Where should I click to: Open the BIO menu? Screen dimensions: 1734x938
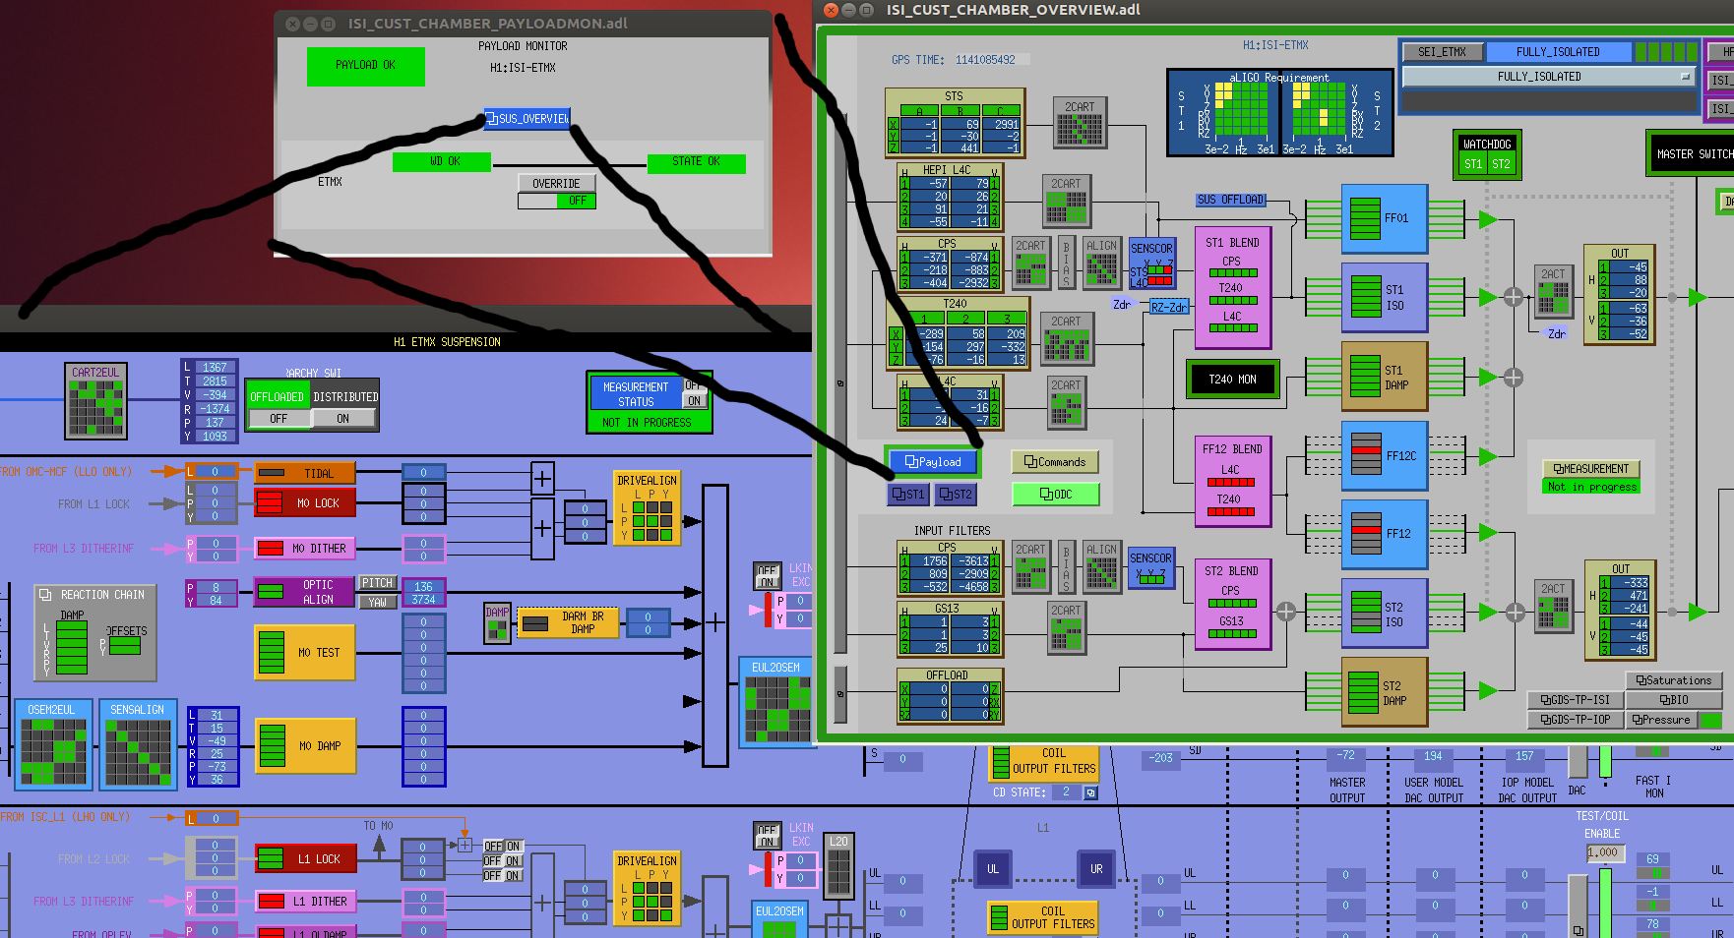[x=1674, y=700]
